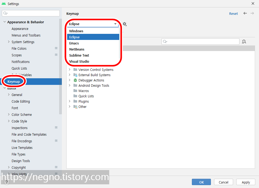
Task: Click the Macros folder icon
Action: click(x=75, y=91)
